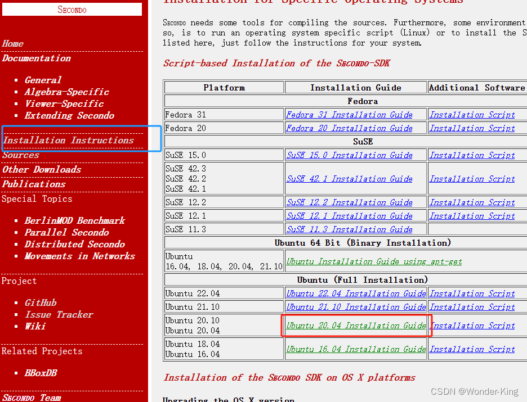Open the Sources sidebar link
Image resolution: width=527 pixels, height=402 pixels.
tap(21, 155)
